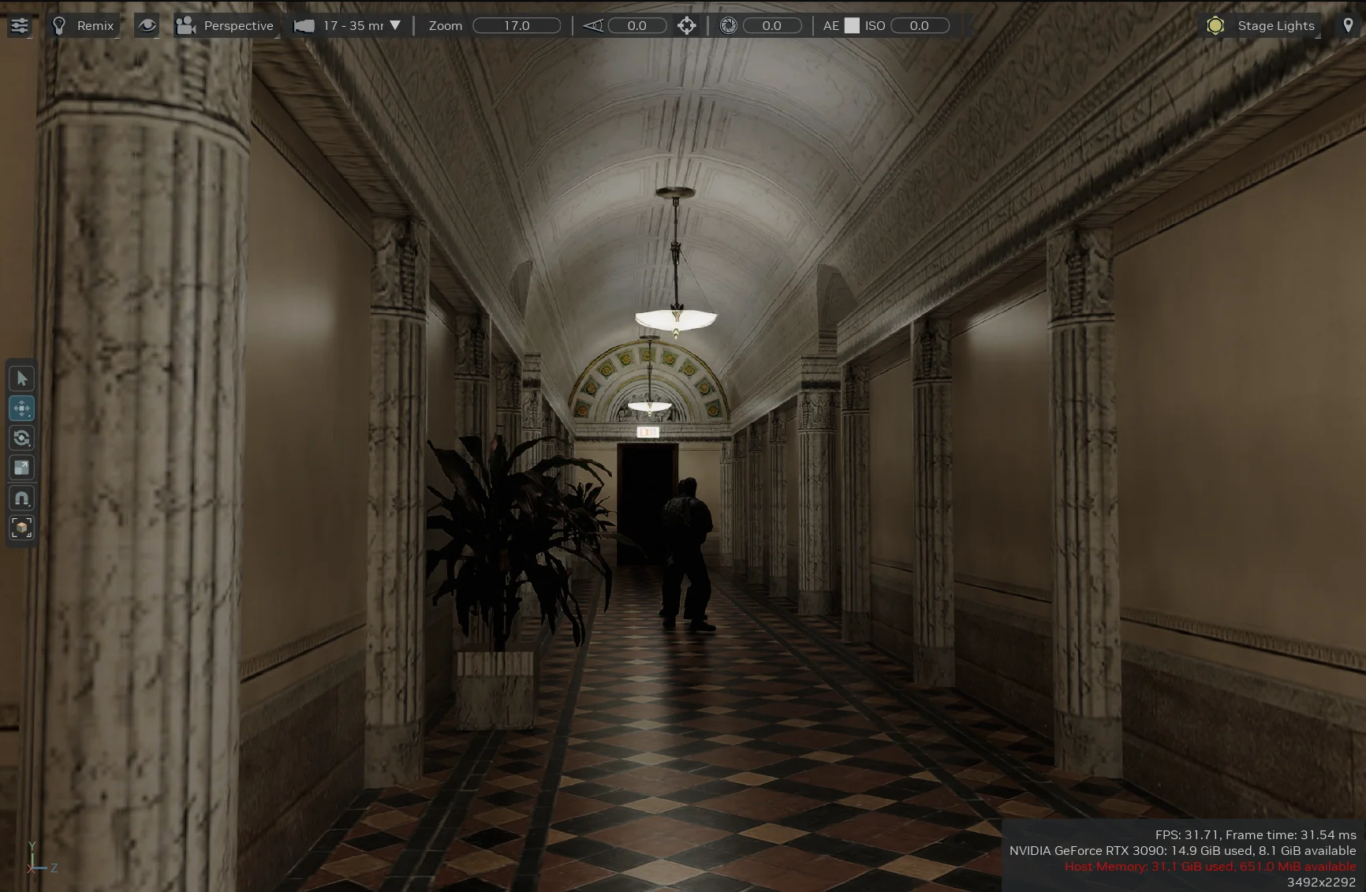Click the viewport settings sliders icon
Screen dimensions: 1366x892
[19, 25]
